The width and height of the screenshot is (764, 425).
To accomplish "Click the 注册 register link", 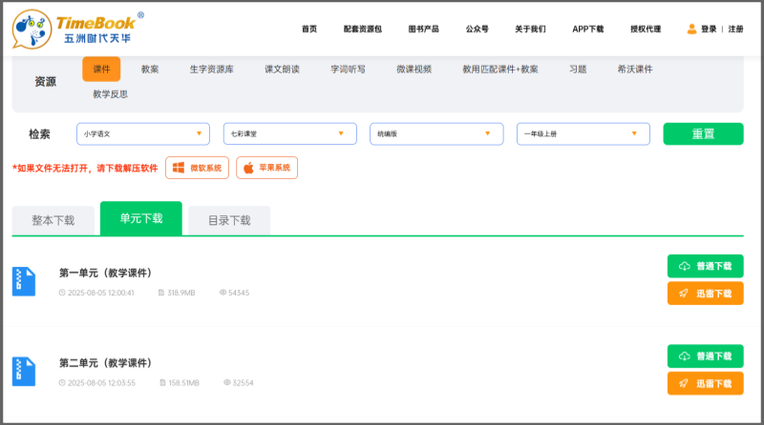I will pyautogui.click(x=735, y=30).
